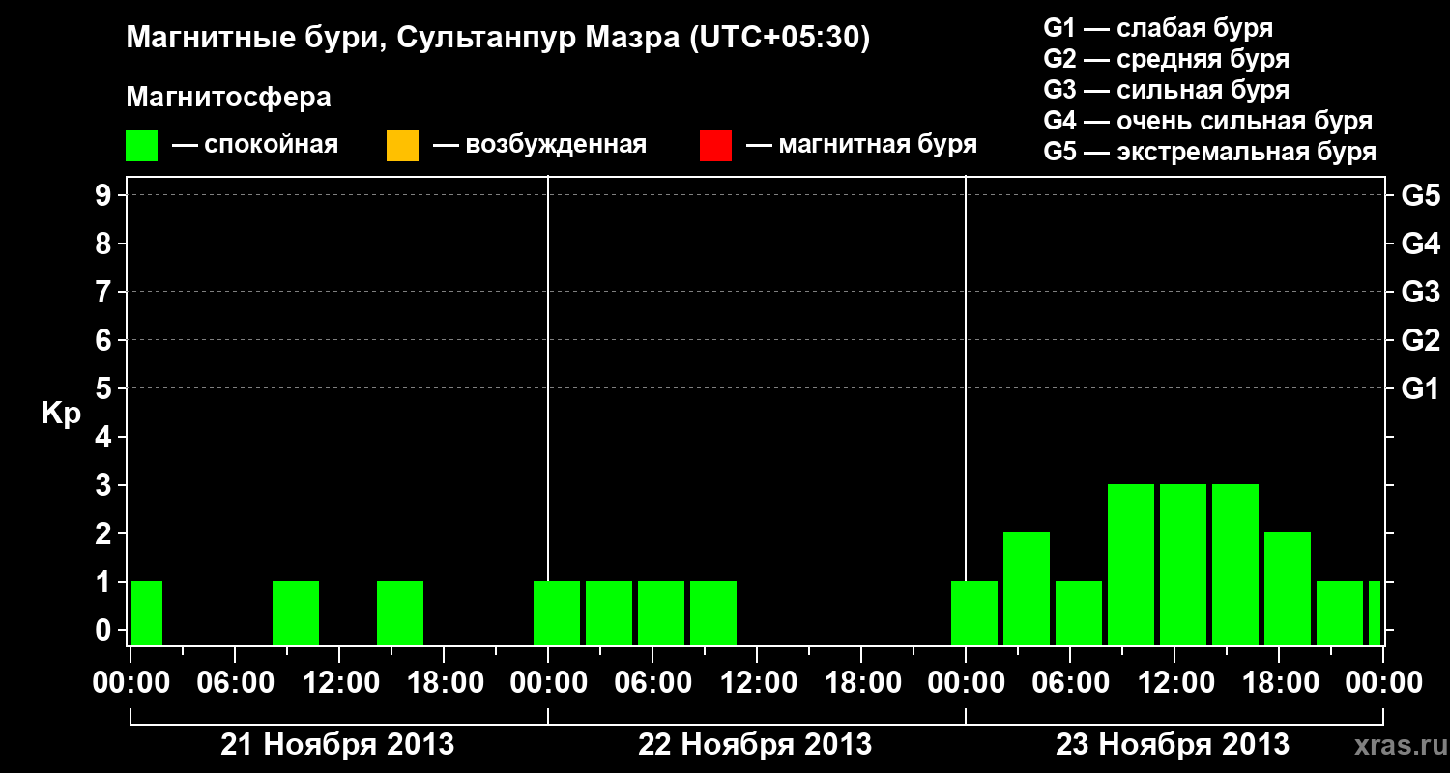Click the Kp 3 bar at 15:00 on 23 Ноября
The image size is (1450, 773).
click(x=1235, y=564)
